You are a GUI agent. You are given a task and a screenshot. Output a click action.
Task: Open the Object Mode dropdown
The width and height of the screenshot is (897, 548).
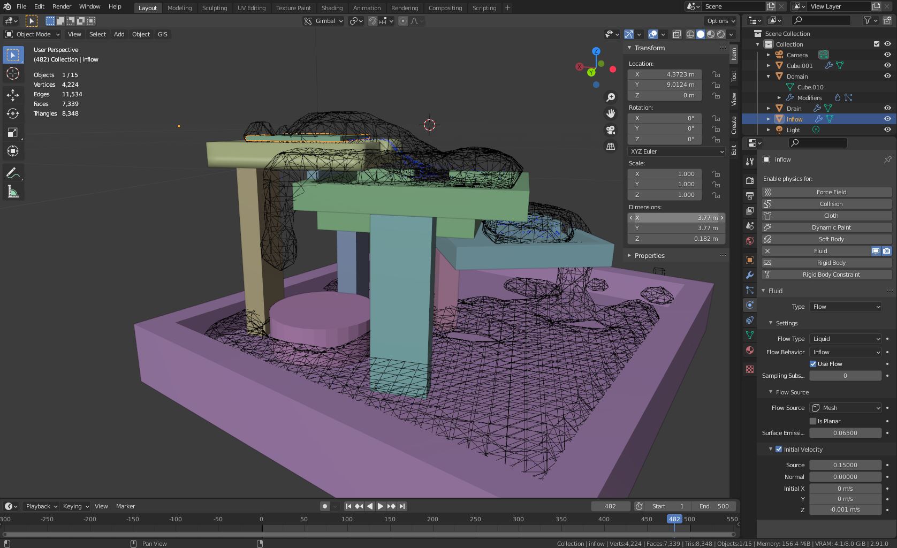click(x=32, y=34)
